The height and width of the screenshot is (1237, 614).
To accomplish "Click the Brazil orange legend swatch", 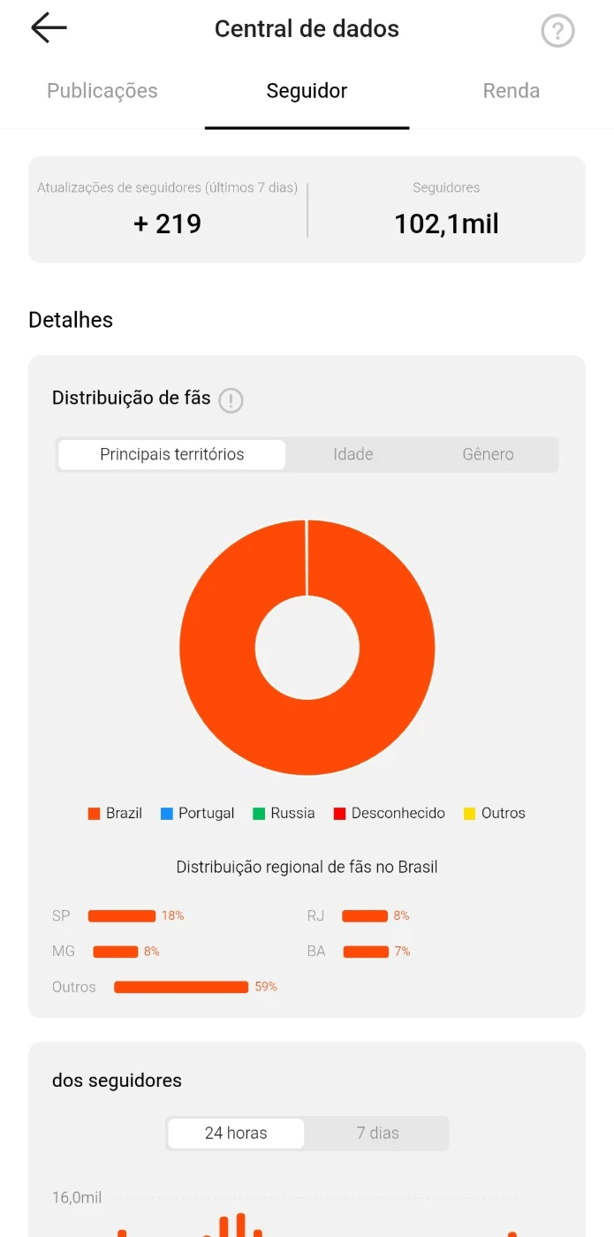I will click(94, 814).
